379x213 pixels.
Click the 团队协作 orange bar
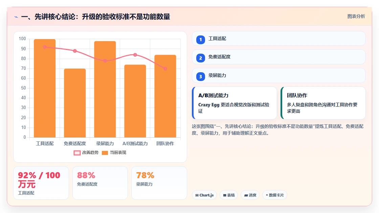point(165,96)
